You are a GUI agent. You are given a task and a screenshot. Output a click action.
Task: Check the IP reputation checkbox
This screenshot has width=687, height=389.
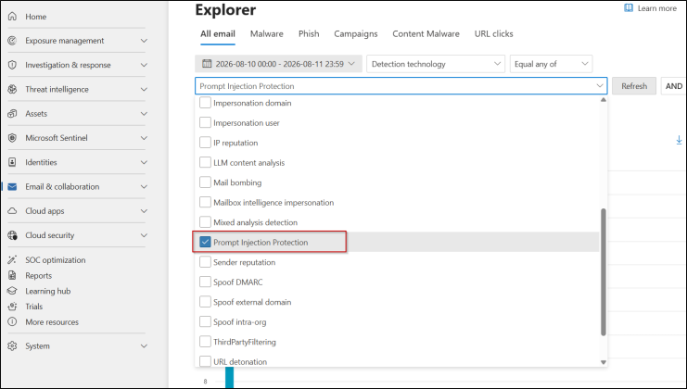coord(205,143)
